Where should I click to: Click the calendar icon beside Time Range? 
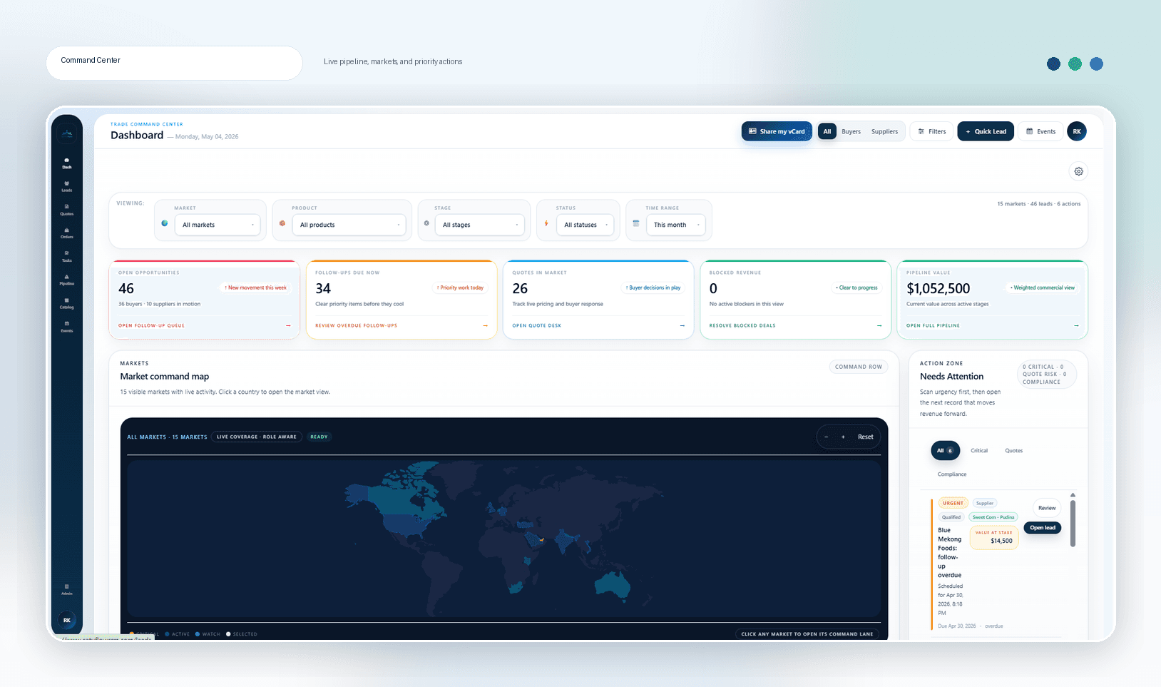tap(636, 223)
